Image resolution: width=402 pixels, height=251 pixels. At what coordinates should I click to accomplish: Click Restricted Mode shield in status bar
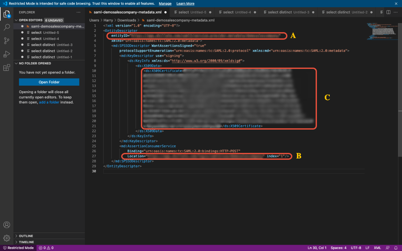(18, 248)
